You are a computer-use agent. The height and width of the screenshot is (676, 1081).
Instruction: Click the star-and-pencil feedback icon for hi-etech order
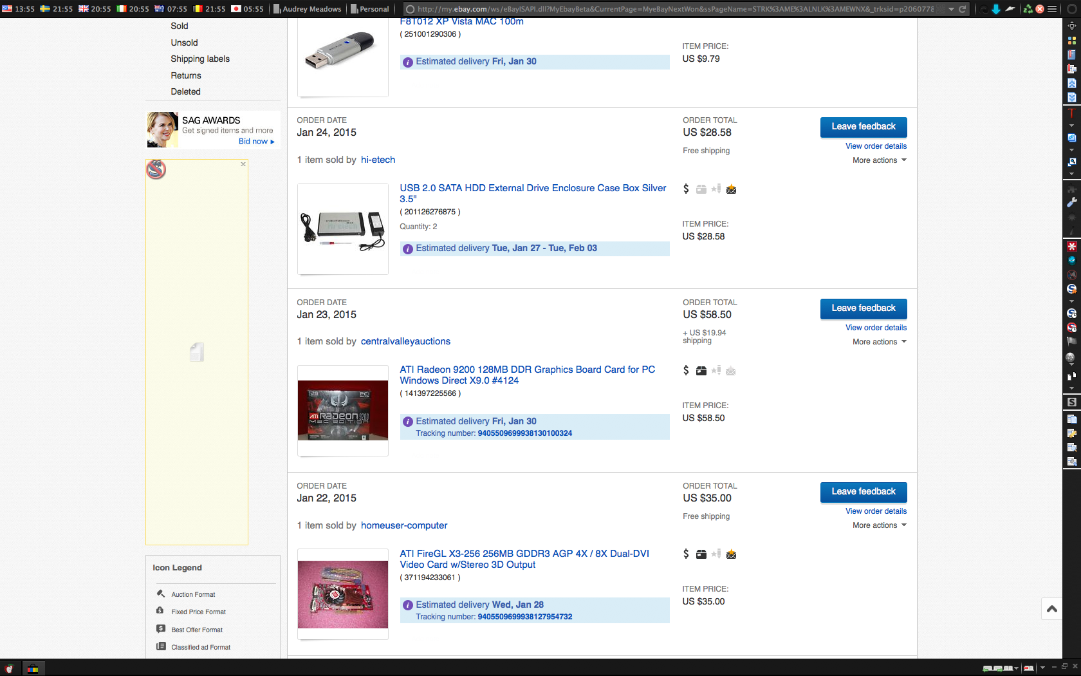[x=716, y=189]
